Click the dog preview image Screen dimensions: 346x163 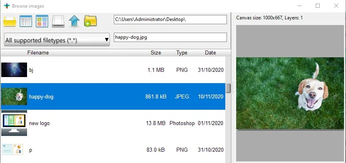(x=290, y=93)
